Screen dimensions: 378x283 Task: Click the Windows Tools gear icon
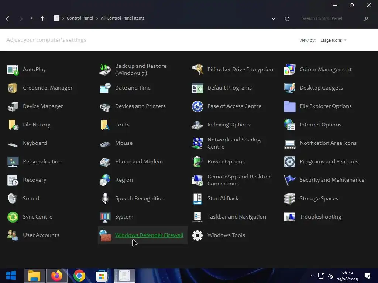tap(197, 235)
